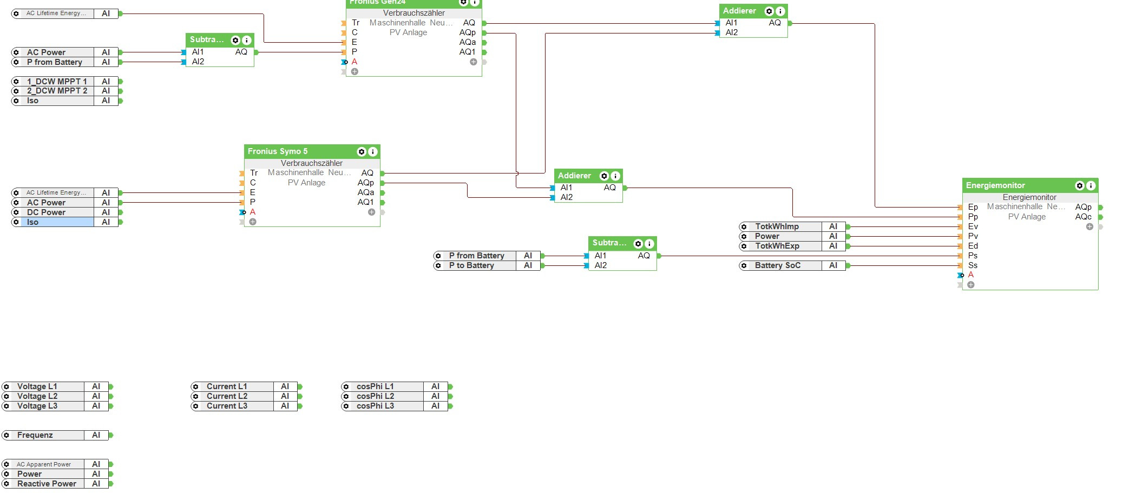This screenshot has width=1129, height=494.
Task: Show info of Subtra block feeding Energiemonitor Ps
Action: (x=649, y=244)
